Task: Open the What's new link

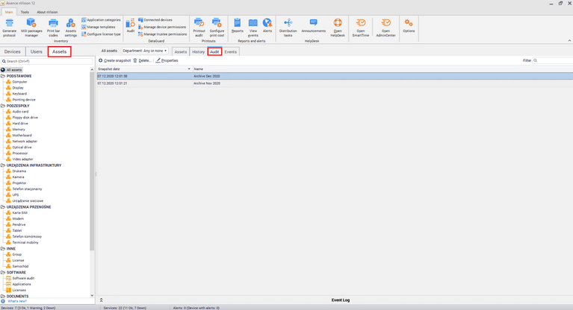Action: (x=15, y=302)
